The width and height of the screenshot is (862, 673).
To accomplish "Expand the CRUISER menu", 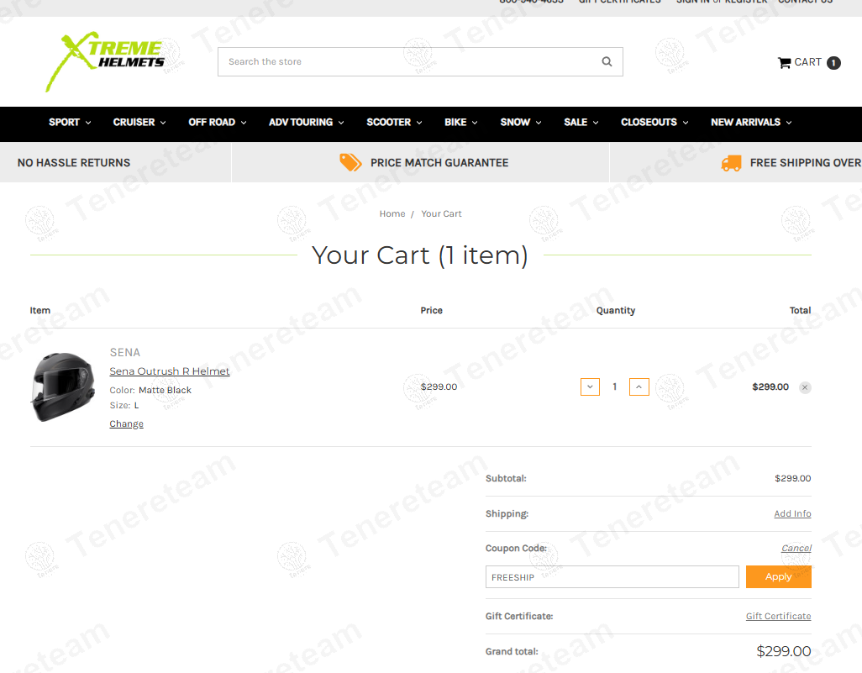I will (139, 122).
